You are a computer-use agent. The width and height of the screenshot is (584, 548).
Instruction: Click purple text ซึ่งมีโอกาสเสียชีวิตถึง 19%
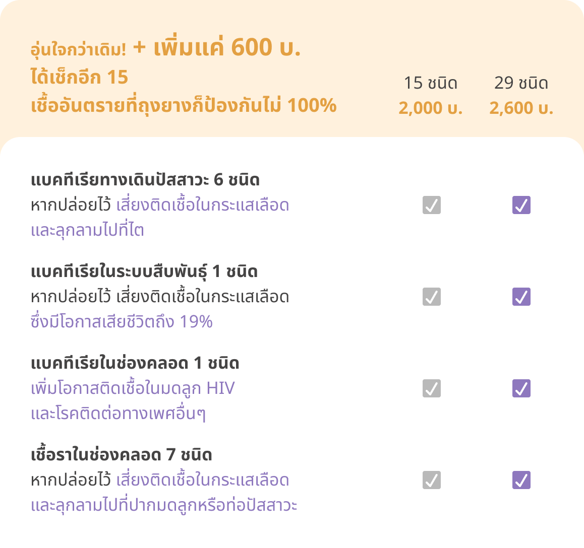coord(122,321)
